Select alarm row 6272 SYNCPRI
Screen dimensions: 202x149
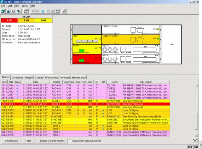[x=86, y=123]
